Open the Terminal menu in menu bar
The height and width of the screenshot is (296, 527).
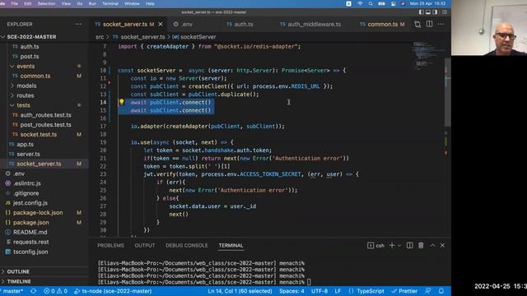[110, 3]
